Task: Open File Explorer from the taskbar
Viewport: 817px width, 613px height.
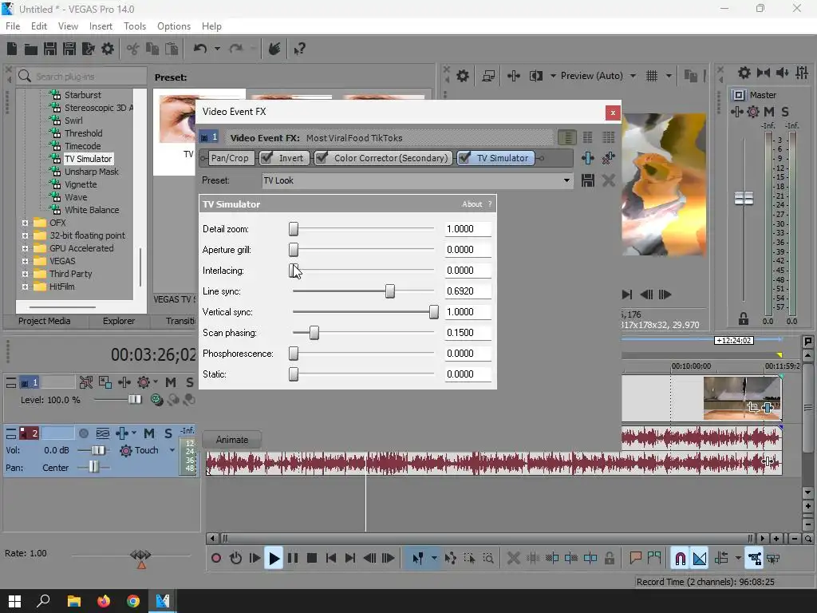Action: pyautogui.click(x=74, y=601)
